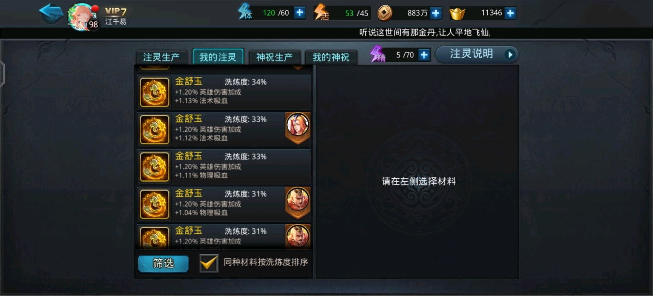
Task: Switch to the 我的注灵 tab
Action: (x=218, y=57)
